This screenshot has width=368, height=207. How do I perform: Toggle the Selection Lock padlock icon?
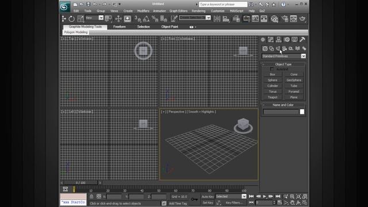(x=91, y=197)
